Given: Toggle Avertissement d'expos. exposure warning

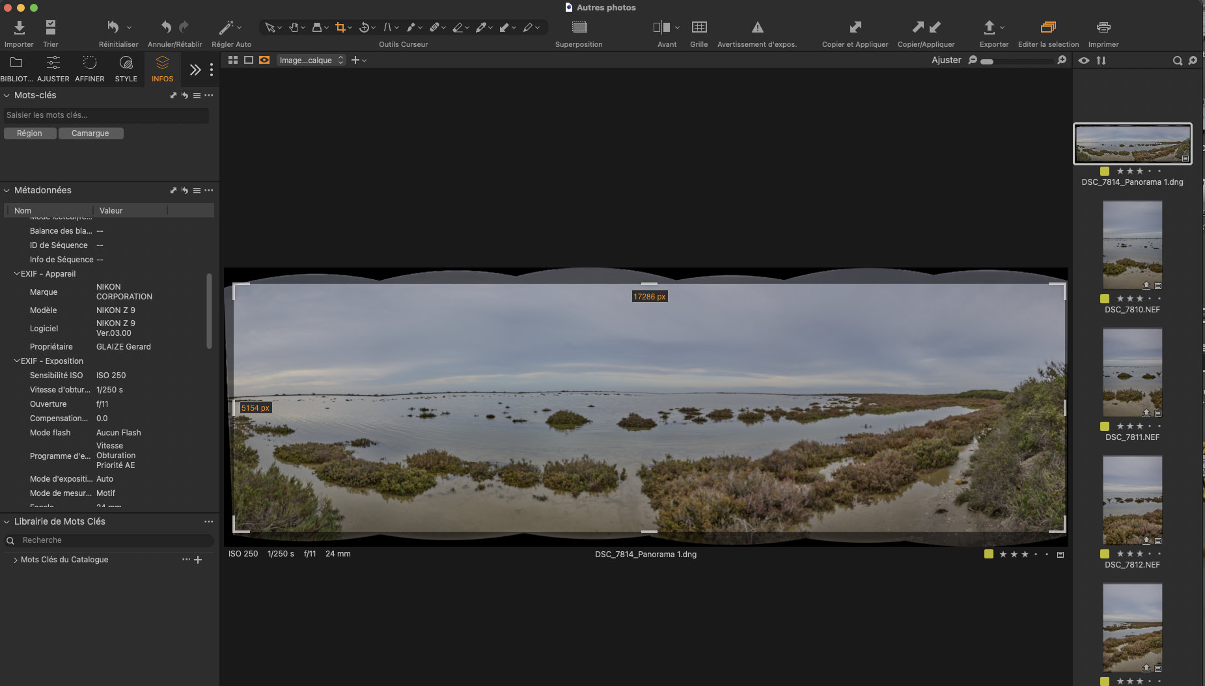Looking at the screenshot, I should pos(757,27).
